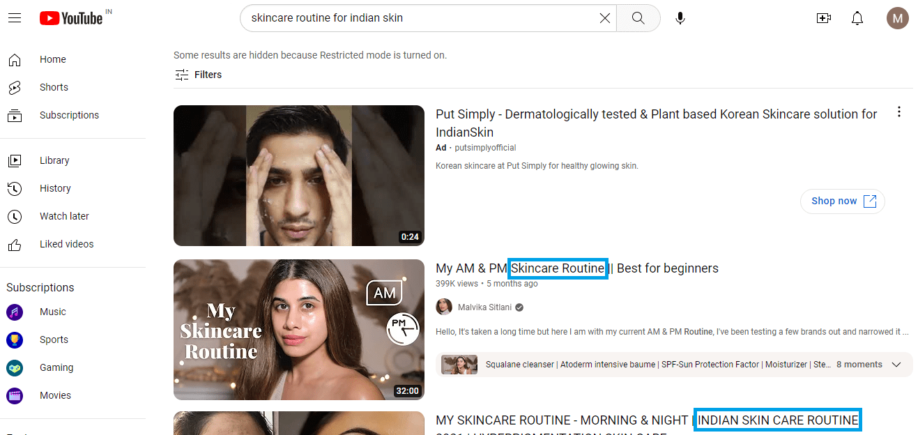Click the hamburger menu icon
Screen dimensions: 918x435
click(15, 17)
